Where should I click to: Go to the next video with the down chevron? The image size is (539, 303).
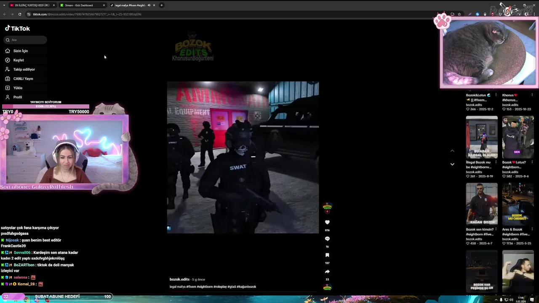coord(452,164)
